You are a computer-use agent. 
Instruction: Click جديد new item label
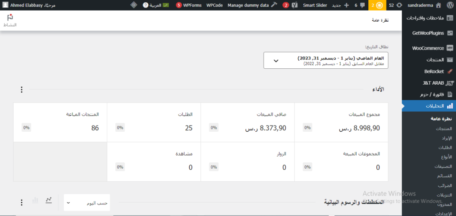pyautogui.click(x=337, y=5)
